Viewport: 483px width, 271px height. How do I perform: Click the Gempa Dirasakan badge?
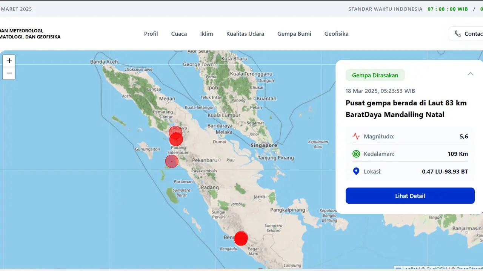pos(375,75)
